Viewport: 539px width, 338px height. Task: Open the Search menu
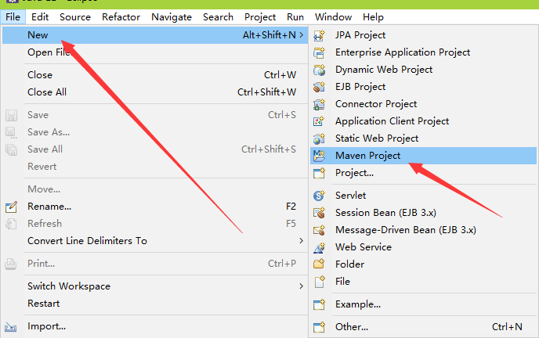coord(218,16)
